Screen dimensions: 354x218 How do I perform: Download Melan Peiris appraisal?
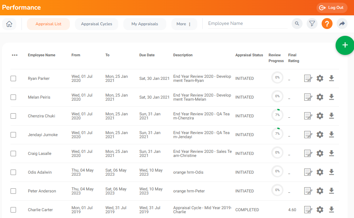332,97
